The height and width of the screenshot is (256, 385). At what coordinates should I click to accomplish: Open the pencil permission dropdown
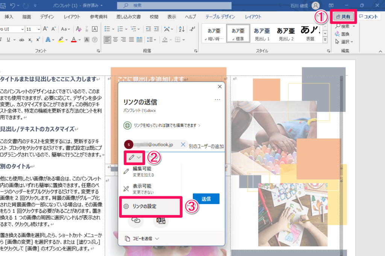click(x=135, y=157)
